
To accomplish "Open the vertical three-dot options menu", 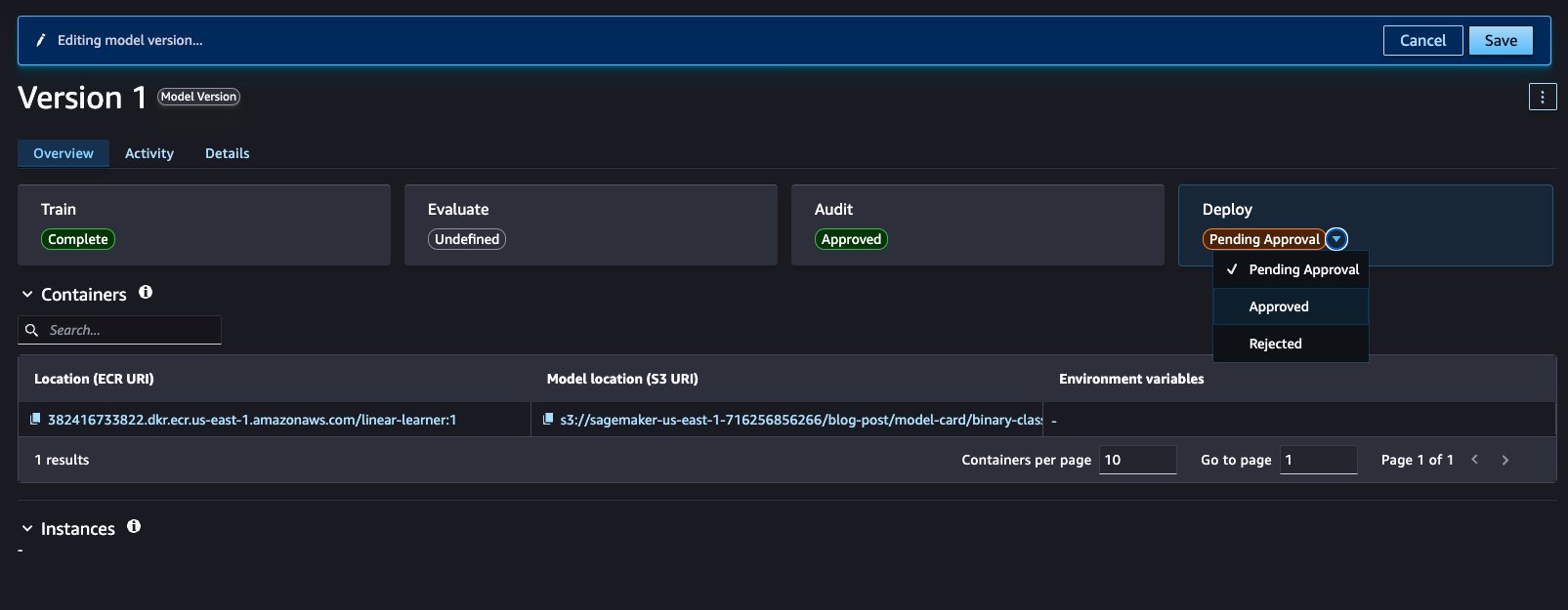I will pos(1543,97).
